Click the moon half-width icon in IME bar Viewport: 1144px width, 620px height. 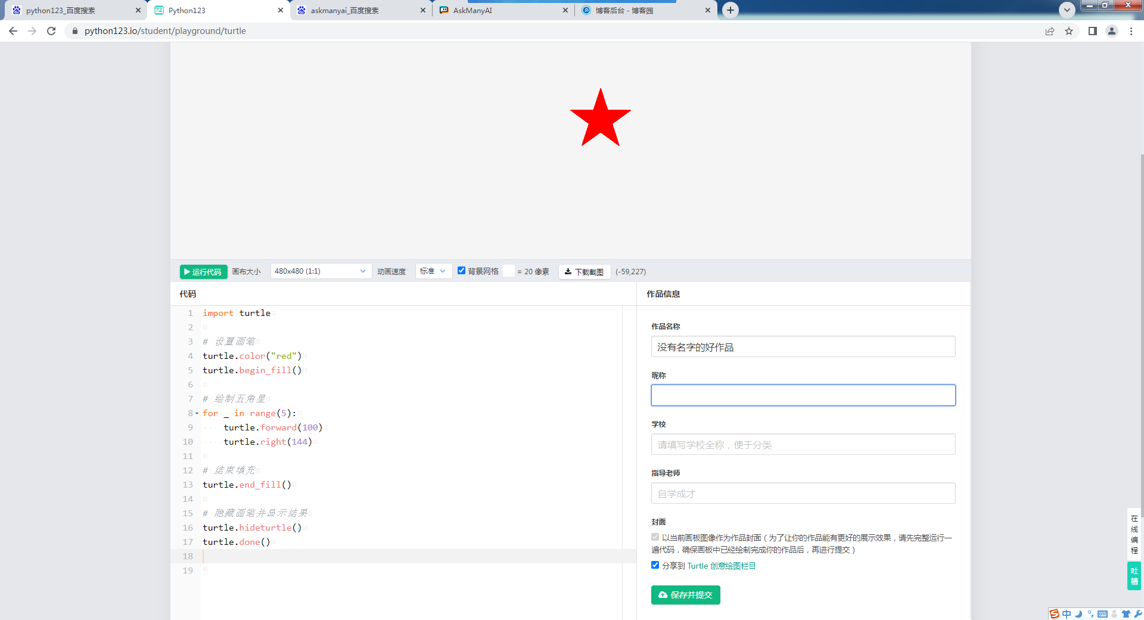click(1078, 614)
